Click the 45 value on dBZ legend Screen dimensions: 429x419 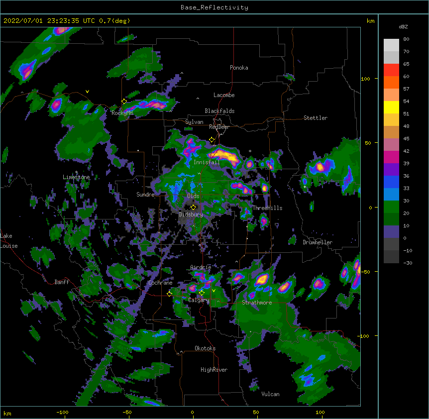tap(406, 138)
